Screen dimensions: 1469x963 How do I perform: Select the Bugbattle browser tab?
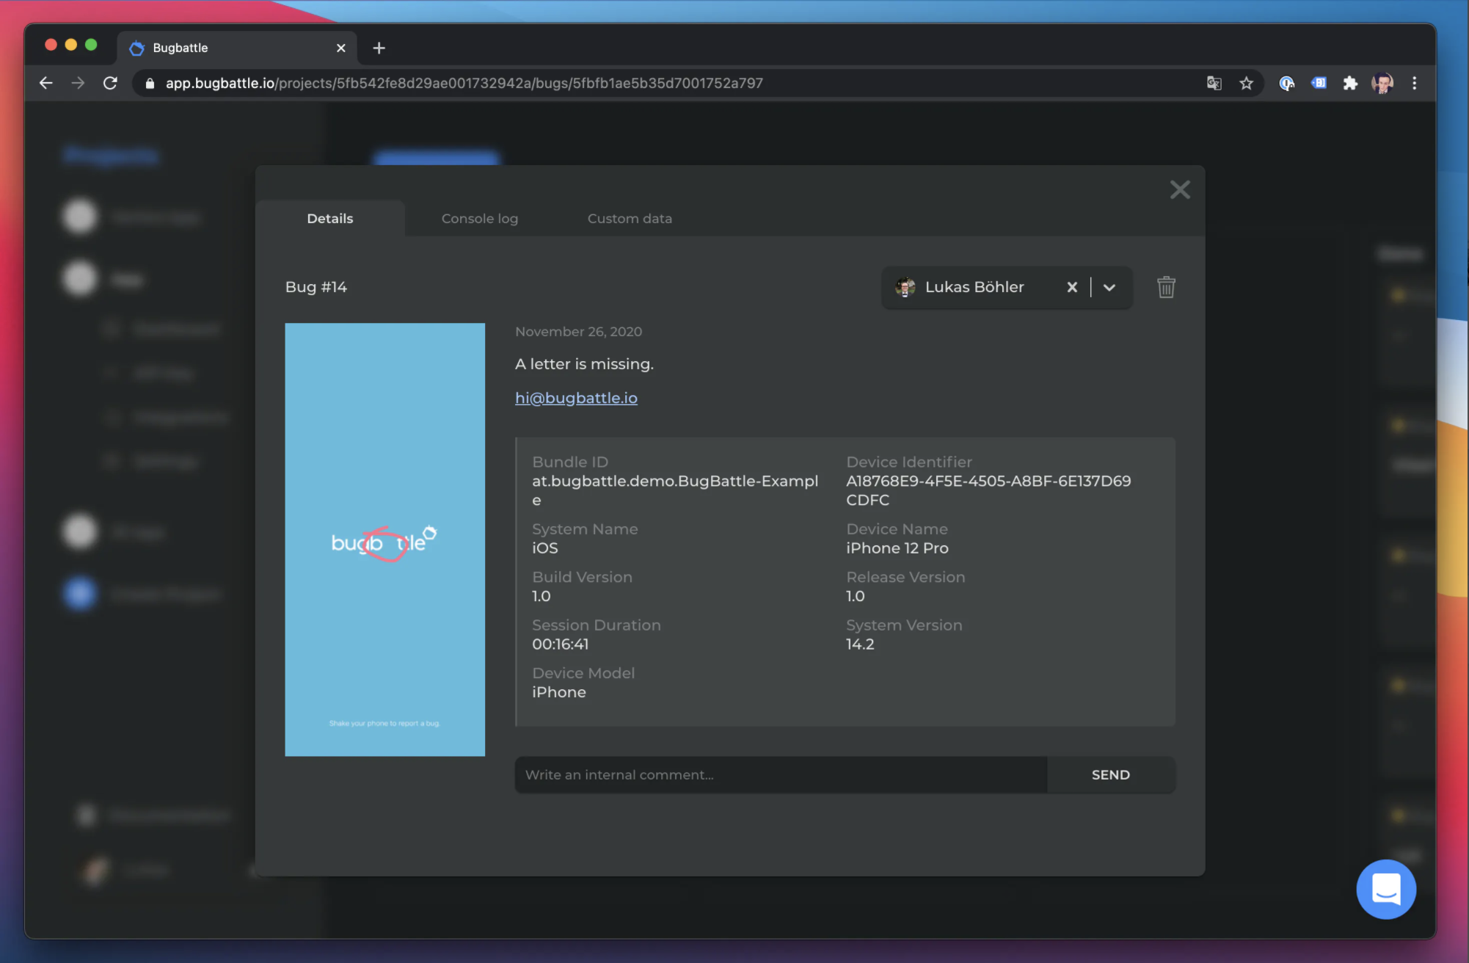pos(236,48)
